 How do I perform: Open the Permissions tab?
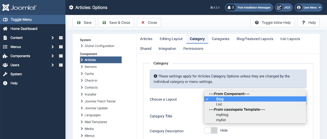193,49
